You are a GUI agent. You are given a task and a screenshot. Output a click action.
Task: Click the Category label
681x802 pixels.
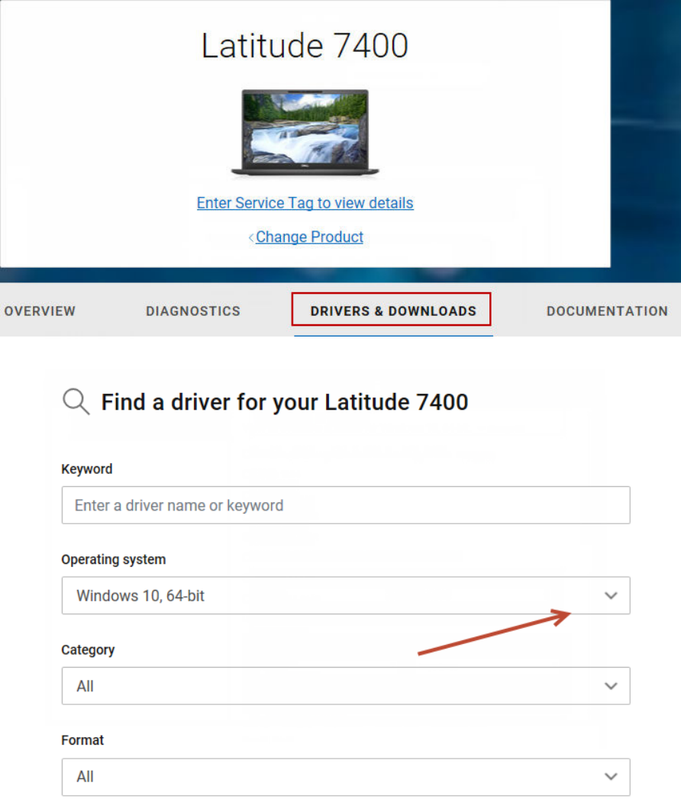88,649
